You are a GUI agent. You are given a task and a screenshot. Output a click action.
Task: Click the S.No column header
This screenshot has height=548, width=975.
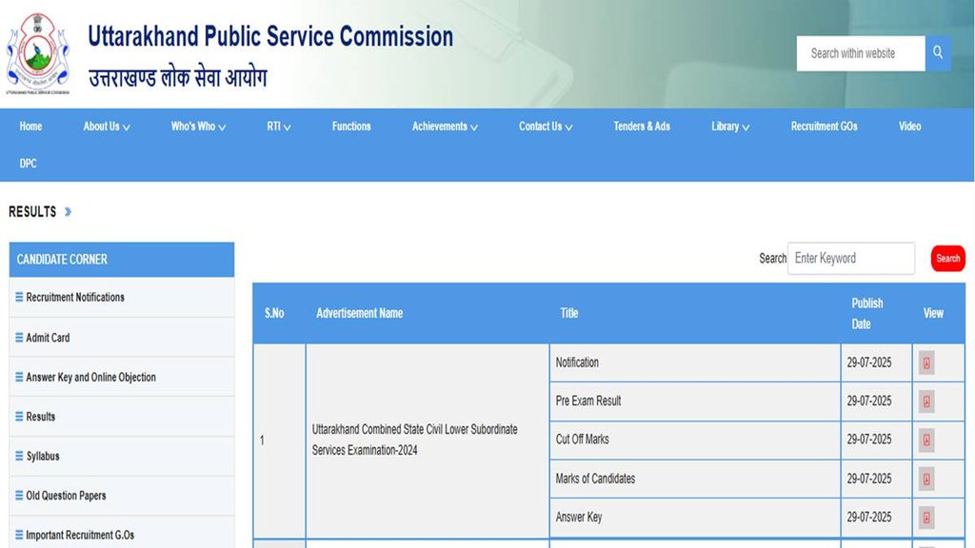(274, 313)
